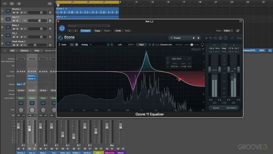Click the Drums_1 track waveform icon

tap(8, 11)
